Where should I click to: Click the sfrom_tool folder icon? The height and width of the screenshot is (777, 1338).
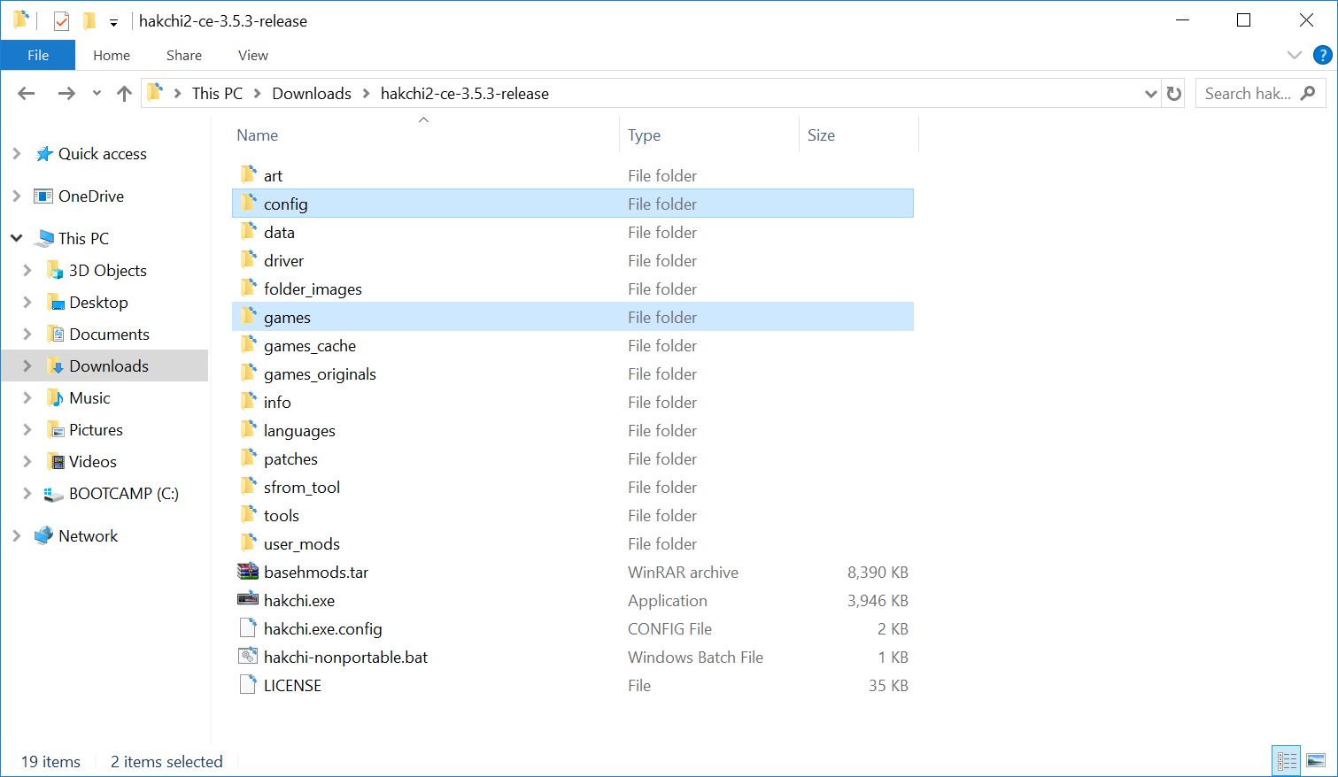(249, 487)
